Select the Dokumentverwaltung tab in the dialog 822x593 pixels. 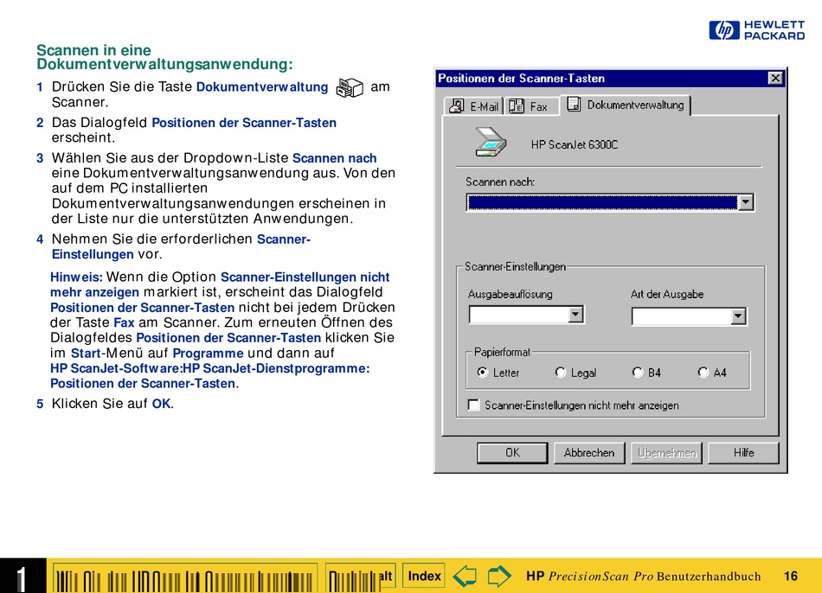(x=626, y=105)
